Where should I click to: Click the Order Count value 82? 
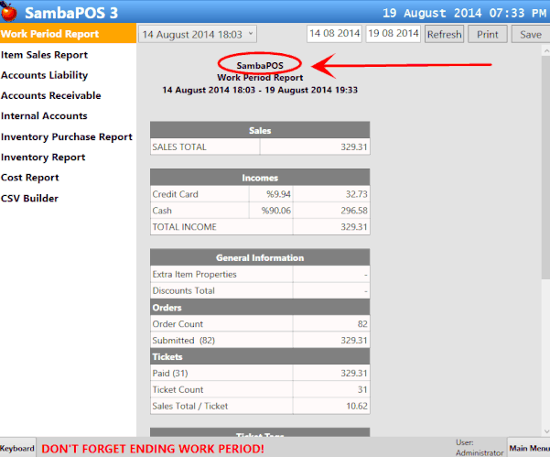(x=362, y=324)
